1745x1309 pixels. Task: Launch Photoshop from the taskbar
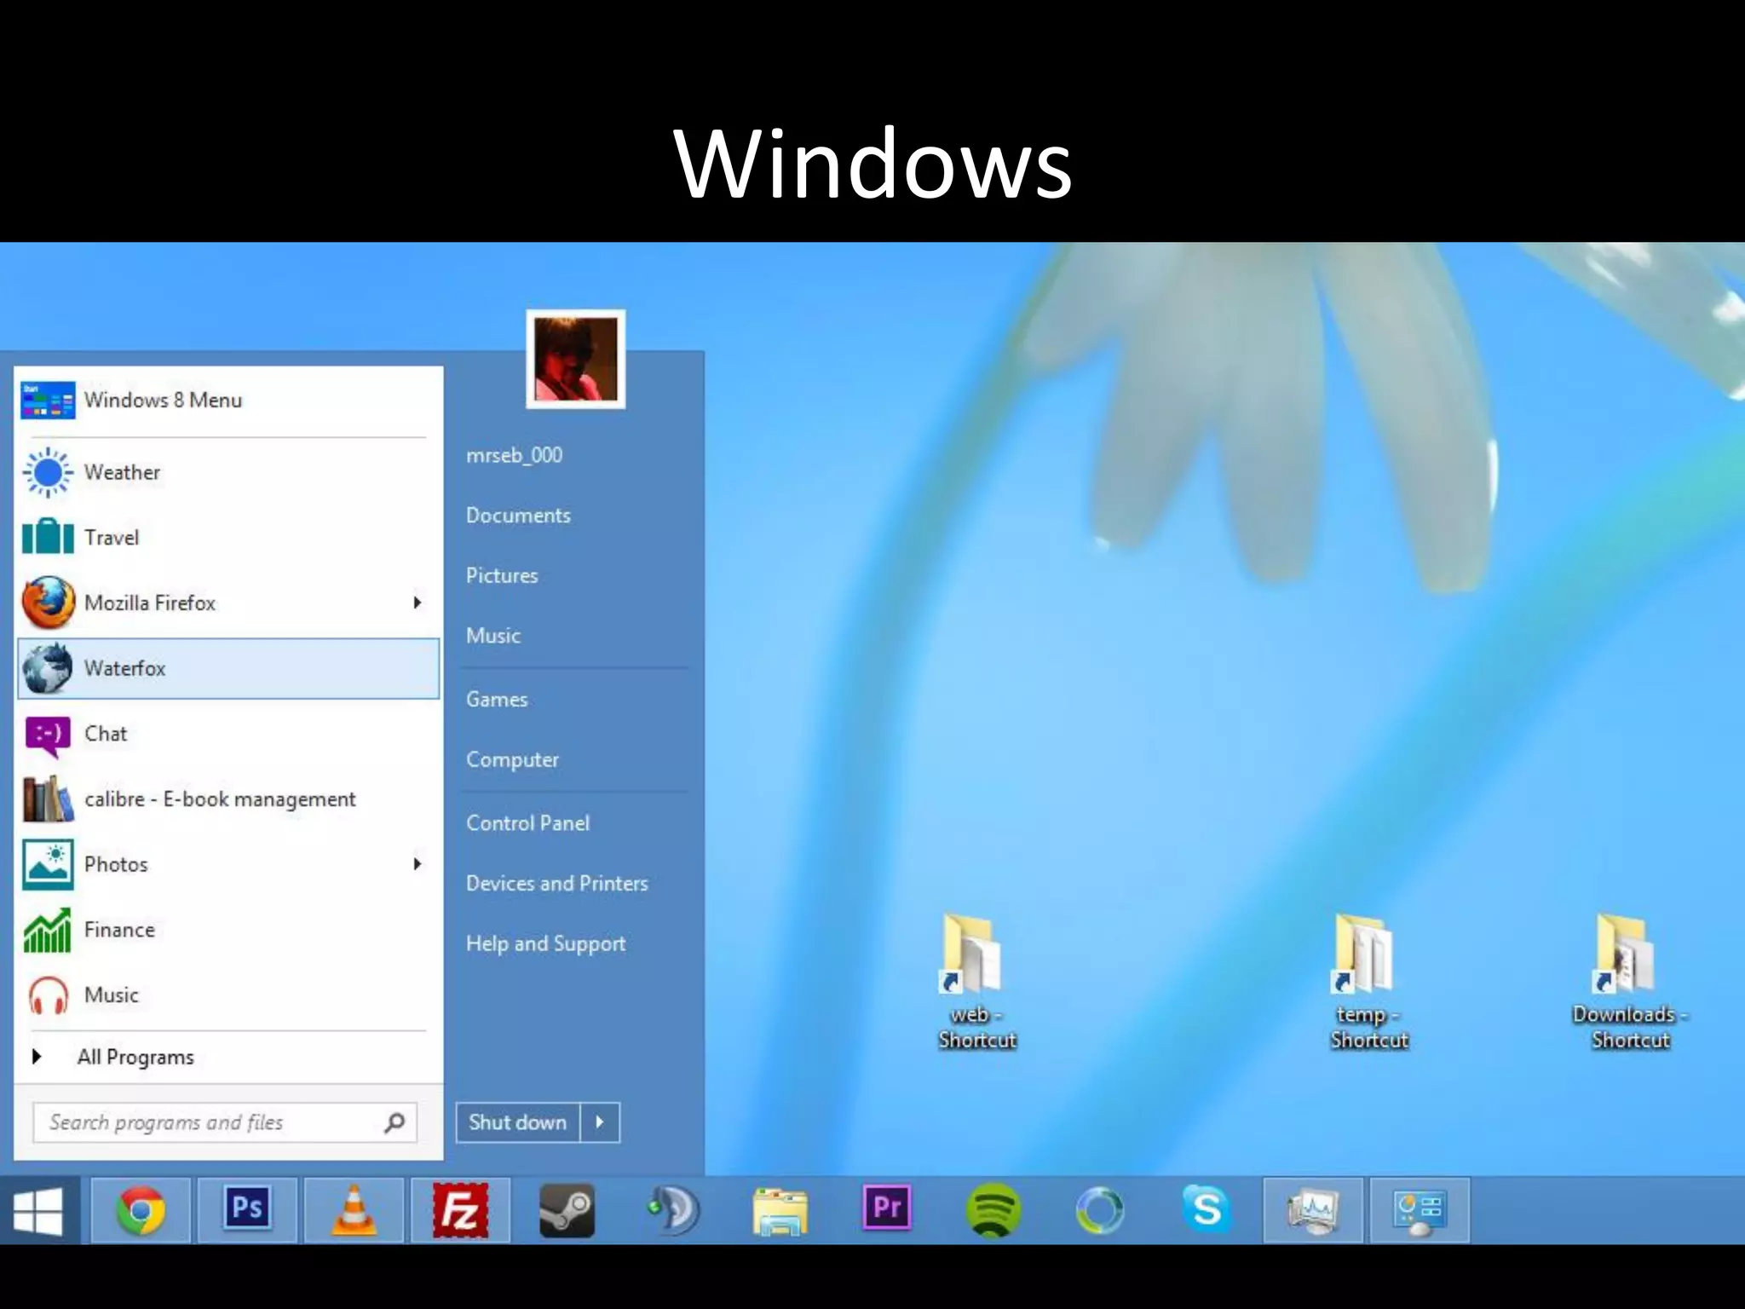(247, 1210)
